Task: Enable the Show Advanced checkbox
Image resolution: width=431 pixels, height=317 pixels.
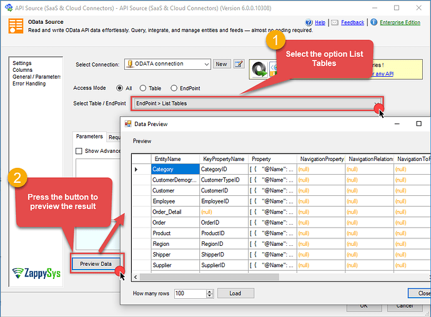Action: click(x=79, y=150)
